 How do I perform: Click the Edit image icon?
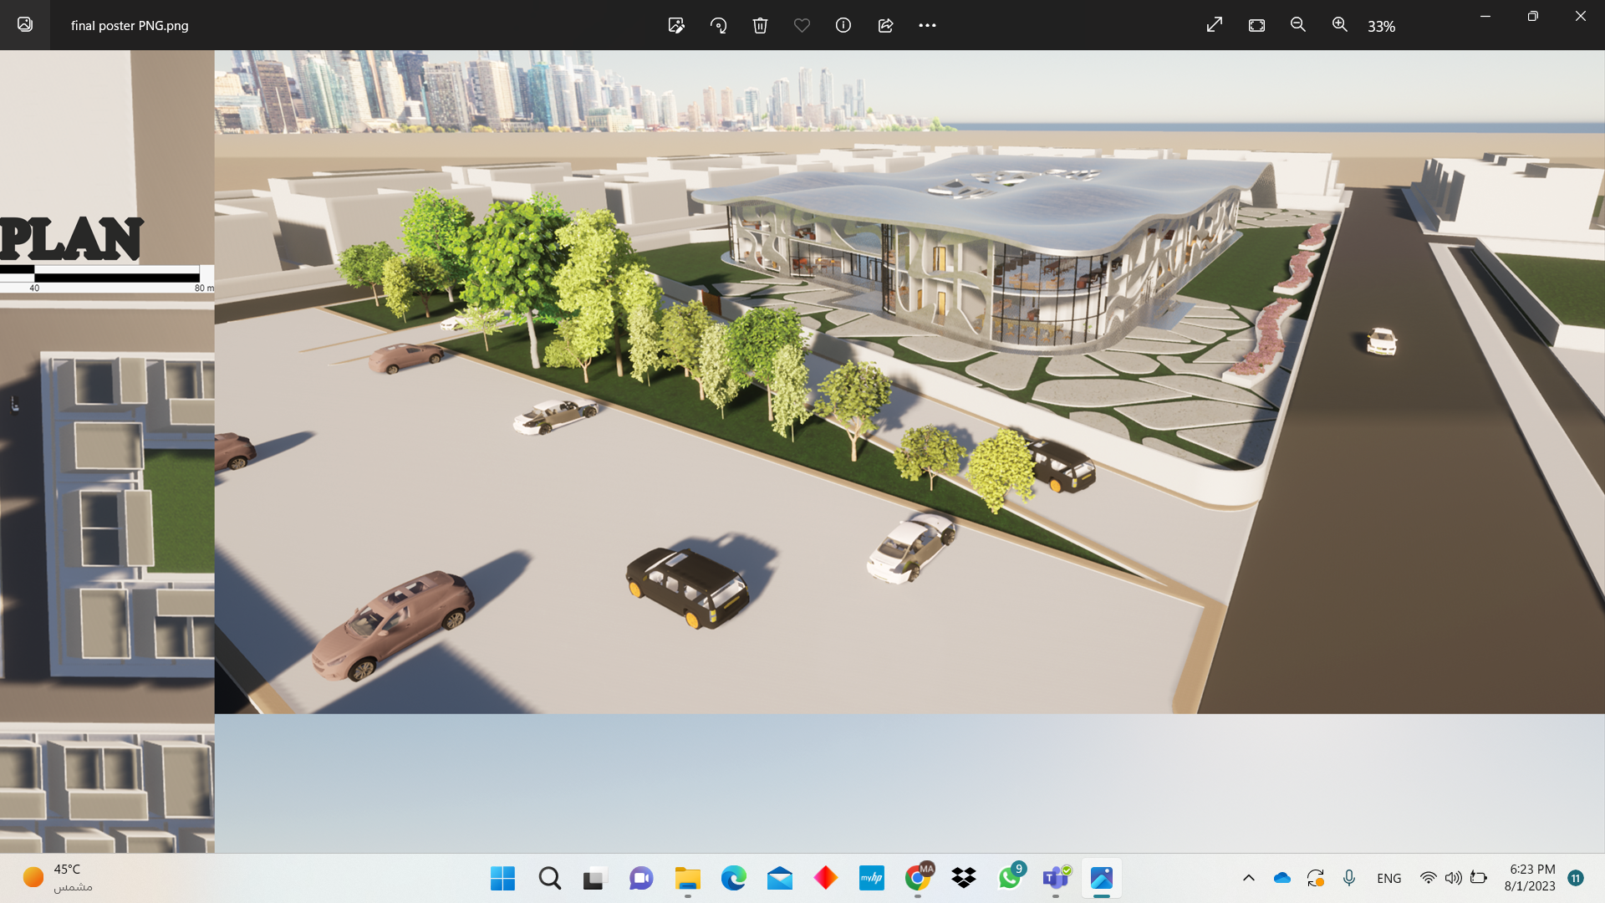coord(676,25)
